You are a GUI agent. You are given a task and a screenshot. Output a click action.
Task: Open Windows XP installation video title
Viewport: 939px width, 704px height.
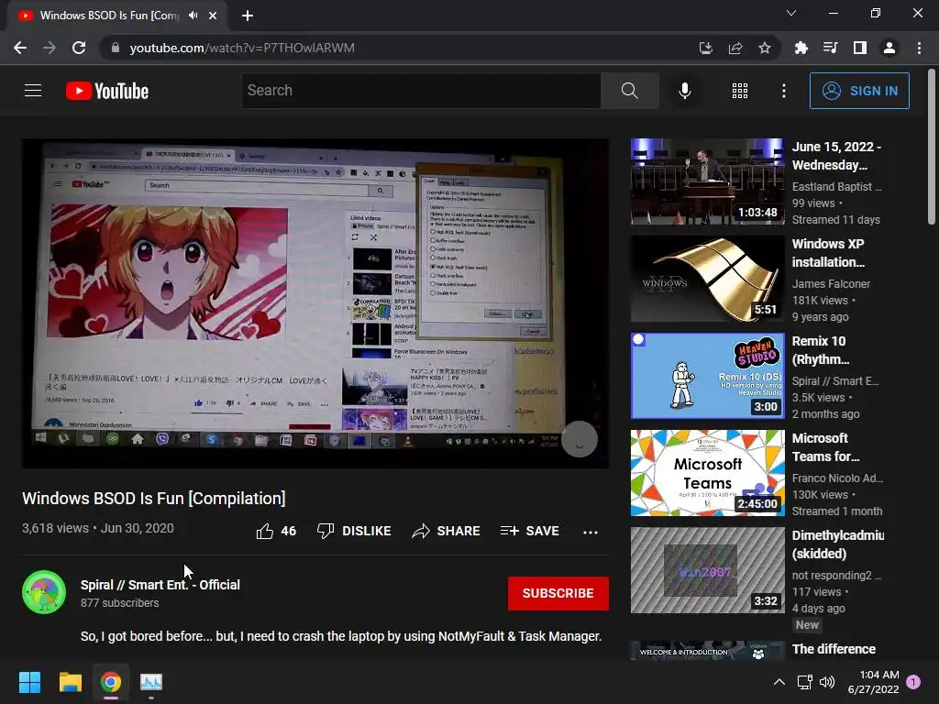pyautogui.click(x=828, y=253)
